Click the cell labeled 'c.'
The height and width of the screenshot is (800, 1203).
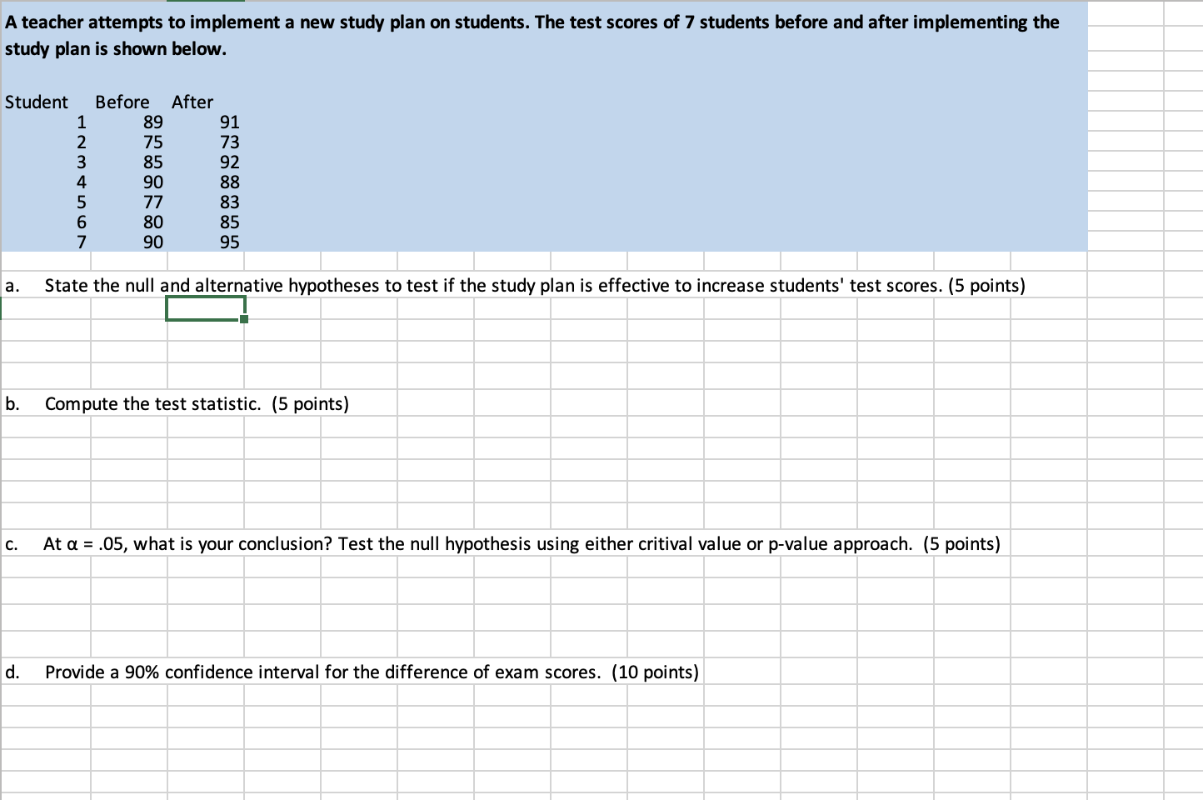click(x=12, y=543)
